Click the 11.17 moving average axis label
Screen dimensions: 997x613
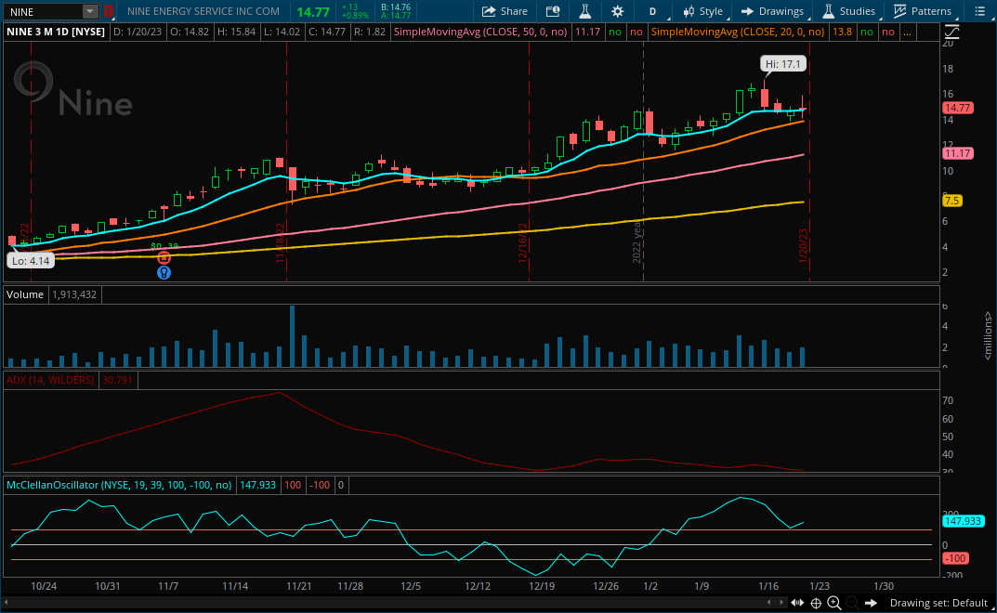click(x=958, y=153)
